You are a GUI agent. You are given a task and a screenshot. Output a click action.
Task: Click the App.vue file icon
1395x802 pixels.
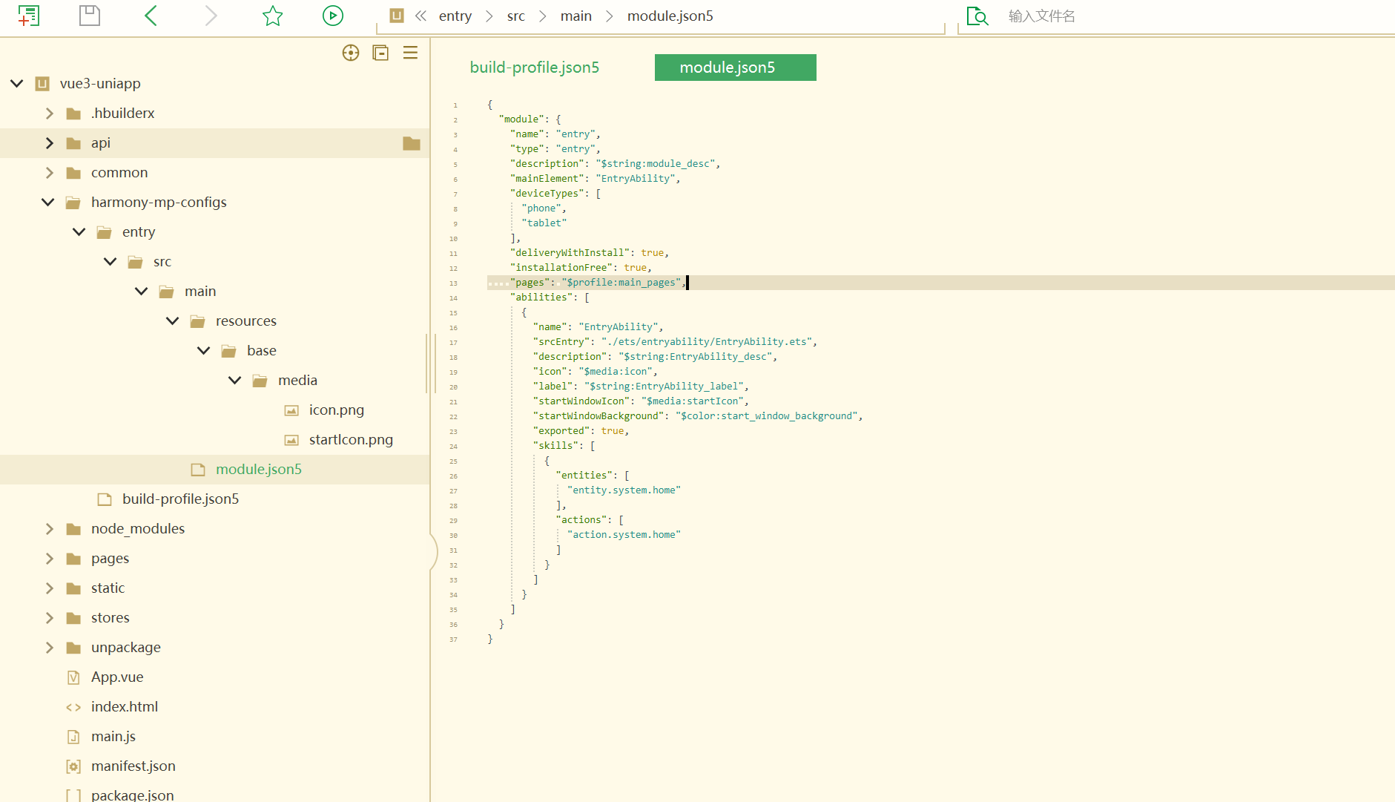coord(73,677)
